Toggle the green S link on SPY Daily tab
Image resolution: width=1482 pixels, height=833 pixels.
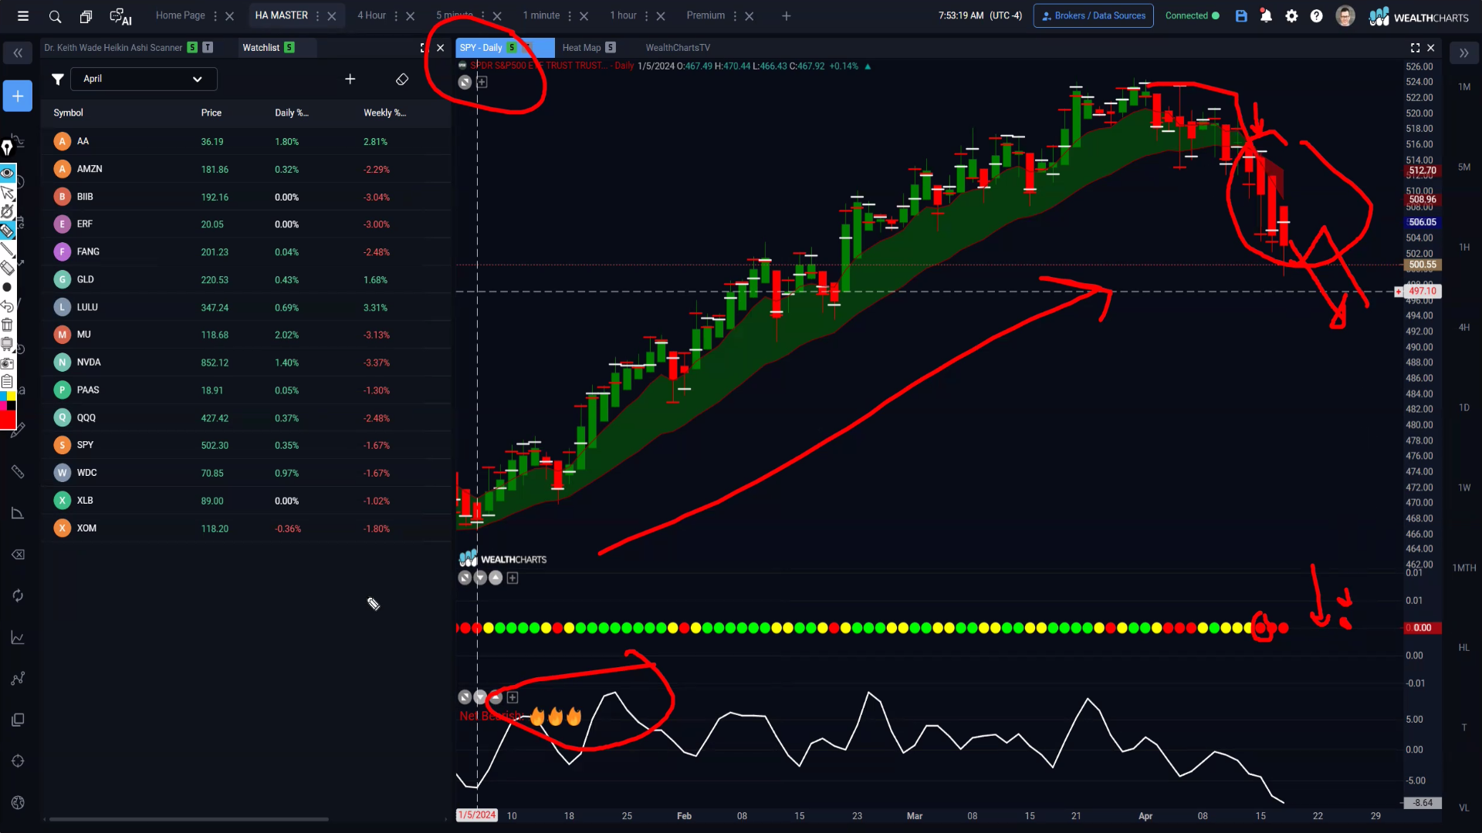point(512,48)
